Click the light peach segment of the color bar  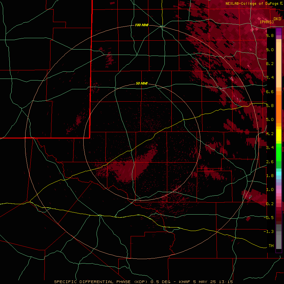279,65
